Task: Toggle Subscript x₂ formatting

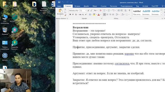Action: 83,15
